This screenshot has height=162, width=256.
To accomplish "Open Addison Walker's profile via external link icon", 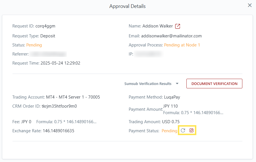I will point(178,26).
